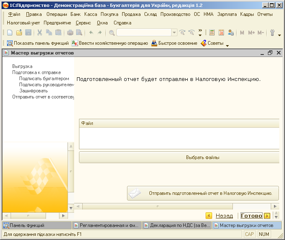Click the Print toolbar icon
This screenshot has width=285, height=240.
click(70, 33)
